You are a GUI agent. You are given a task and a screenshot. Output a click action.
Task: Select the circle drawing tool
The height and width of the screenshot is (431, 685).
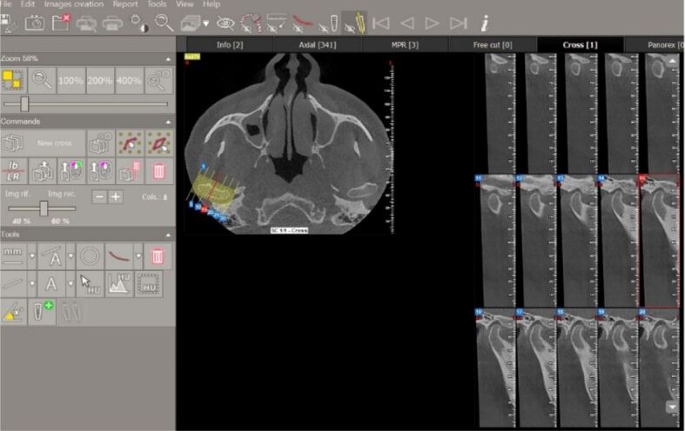[x=88, y=256]
